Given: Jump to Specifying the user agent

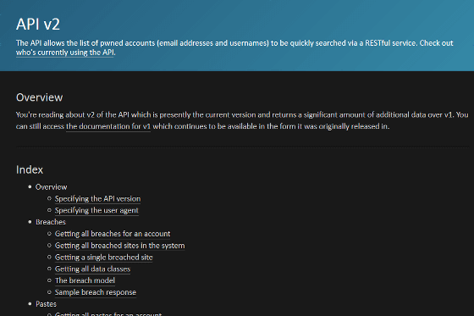Looking at the screenshot, I should (x=96, y=210).
